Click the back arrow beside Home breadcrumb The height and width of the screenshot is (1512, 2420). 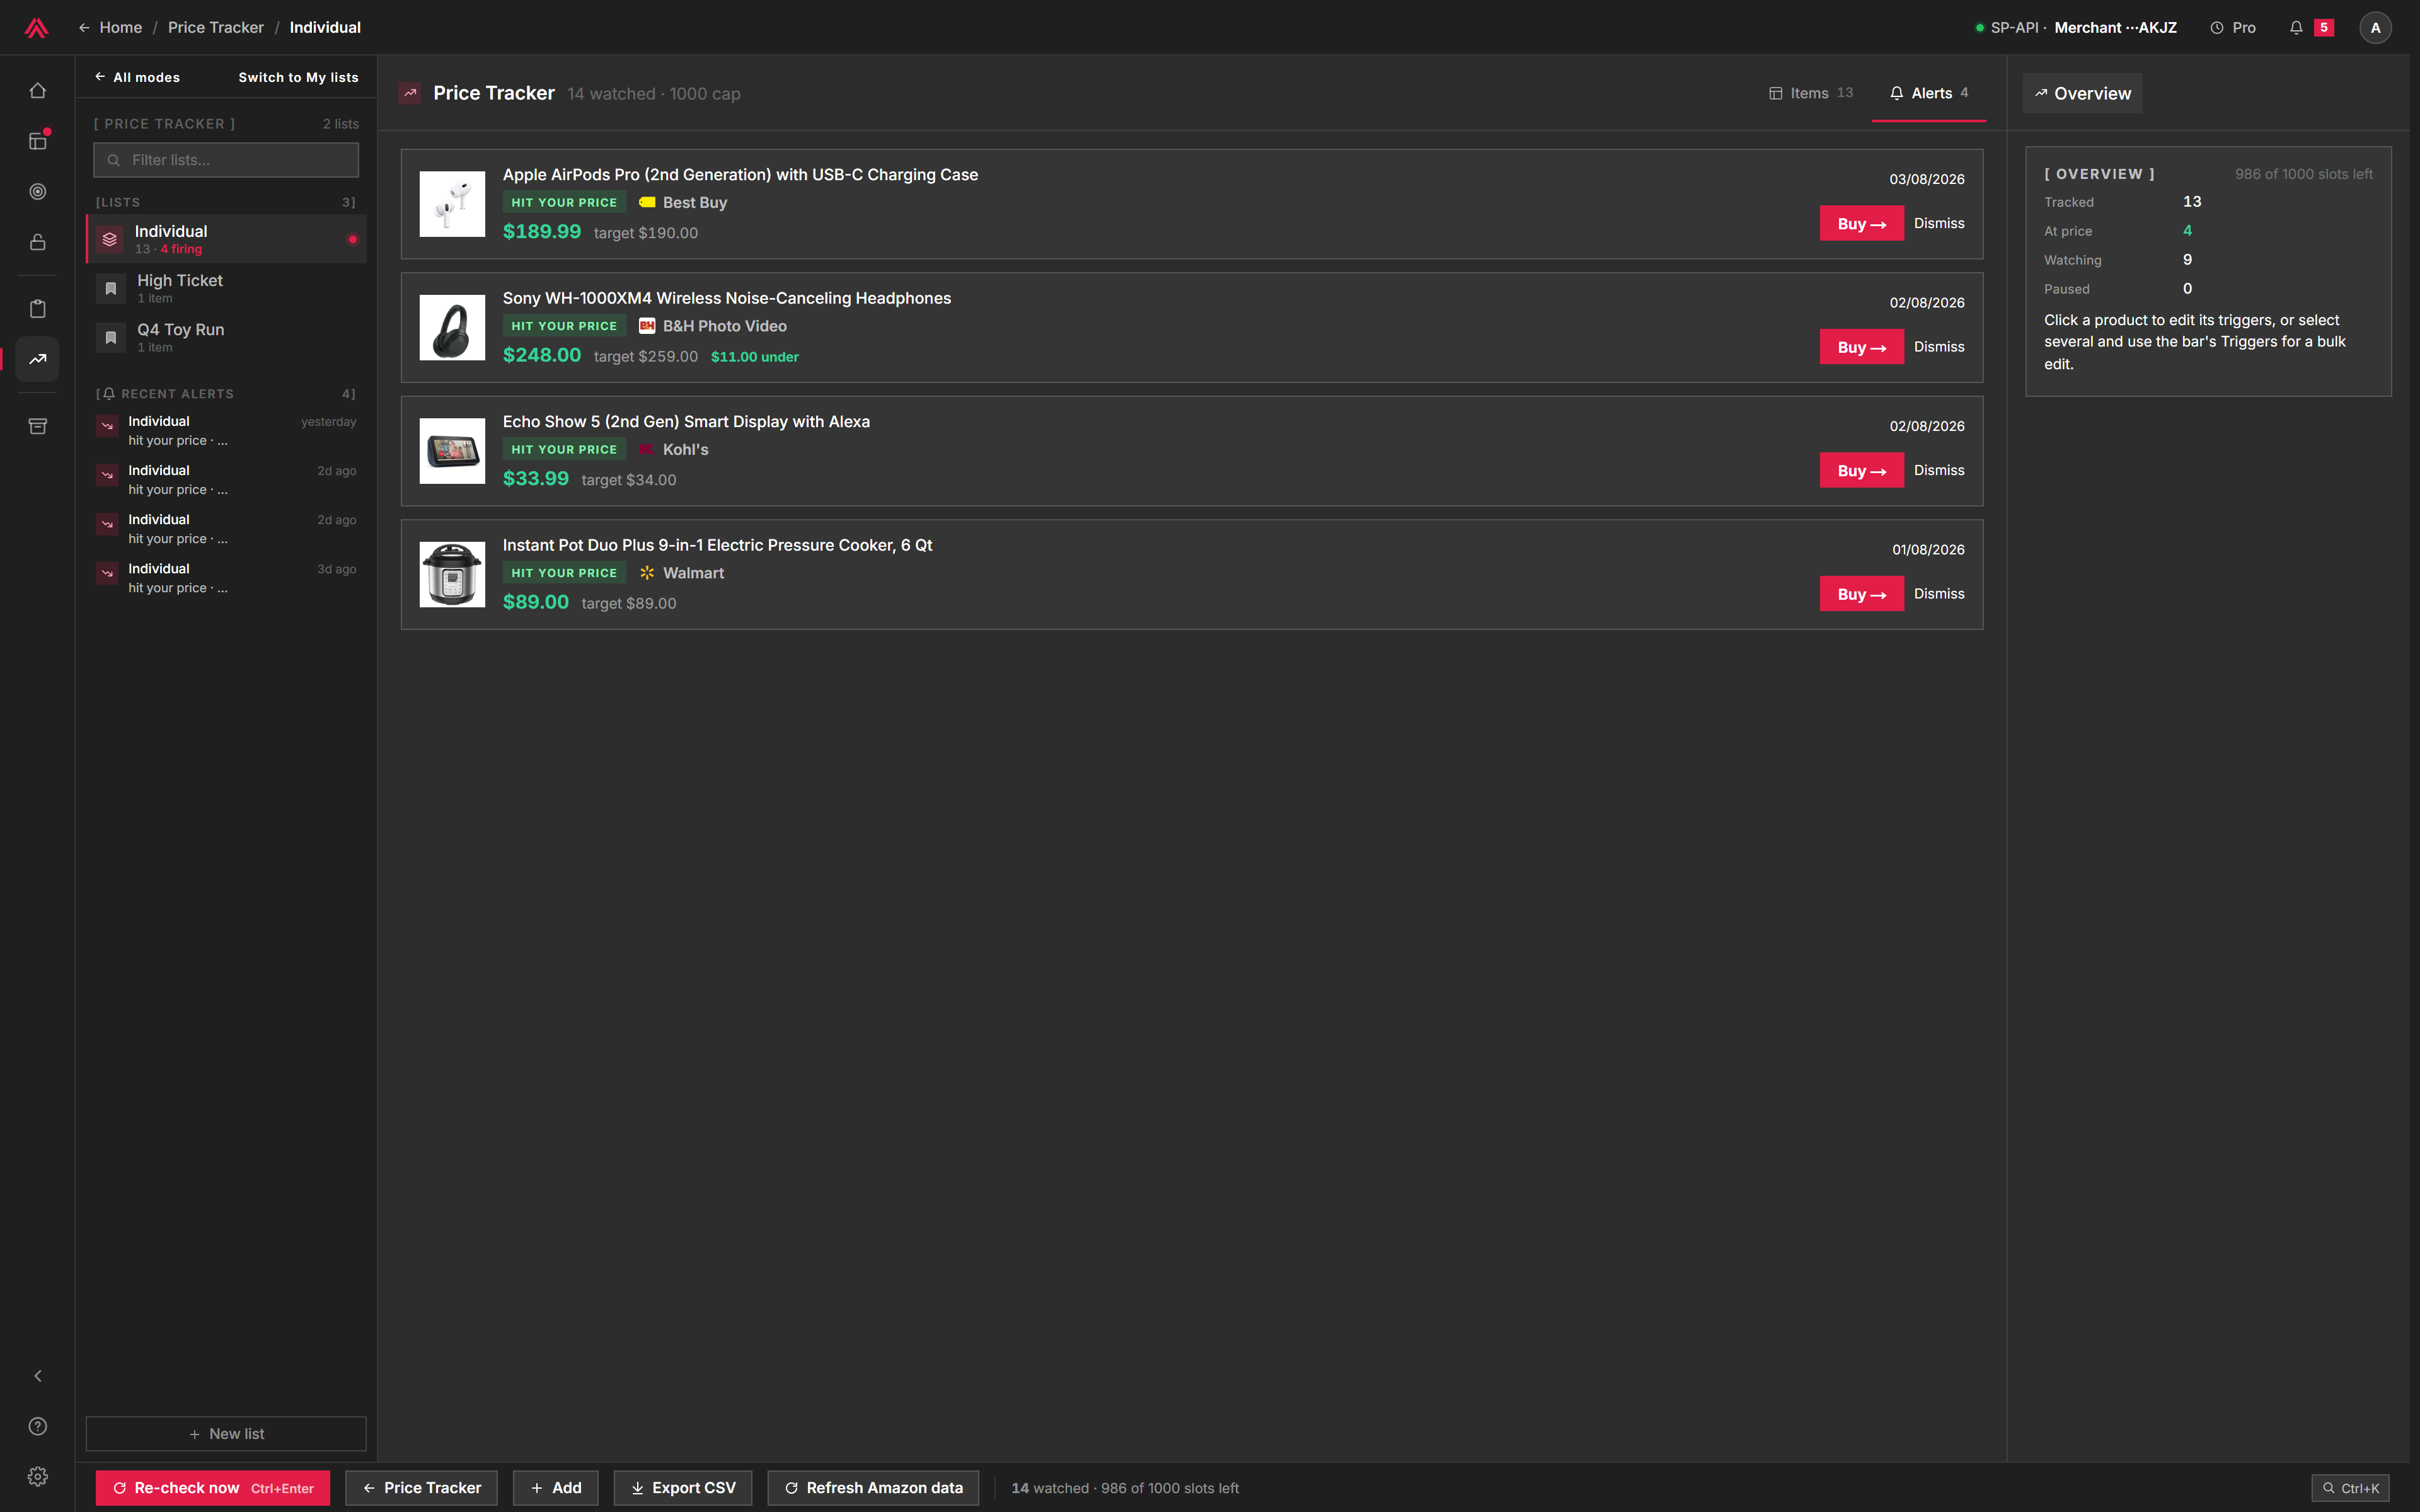(84, 28)
